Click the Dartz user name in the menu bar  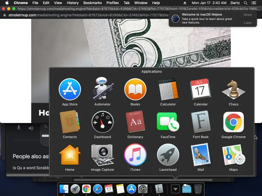point(235,3)
